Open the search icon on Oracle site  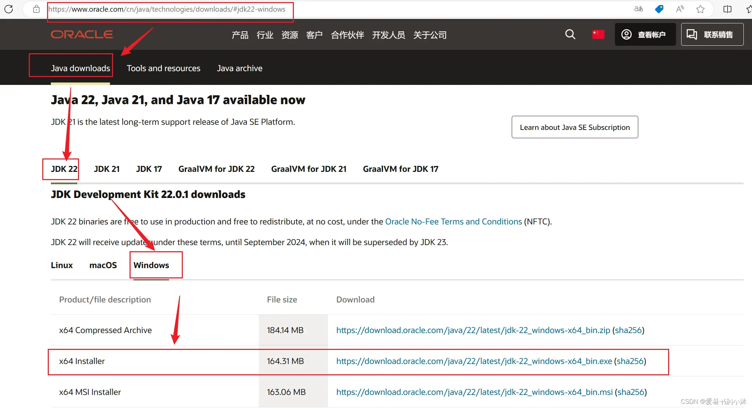[570, 34]
